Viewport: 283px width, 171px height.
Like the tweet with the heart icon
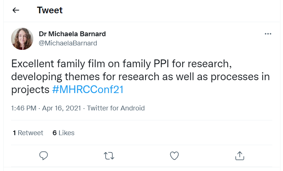click(174, 155)
